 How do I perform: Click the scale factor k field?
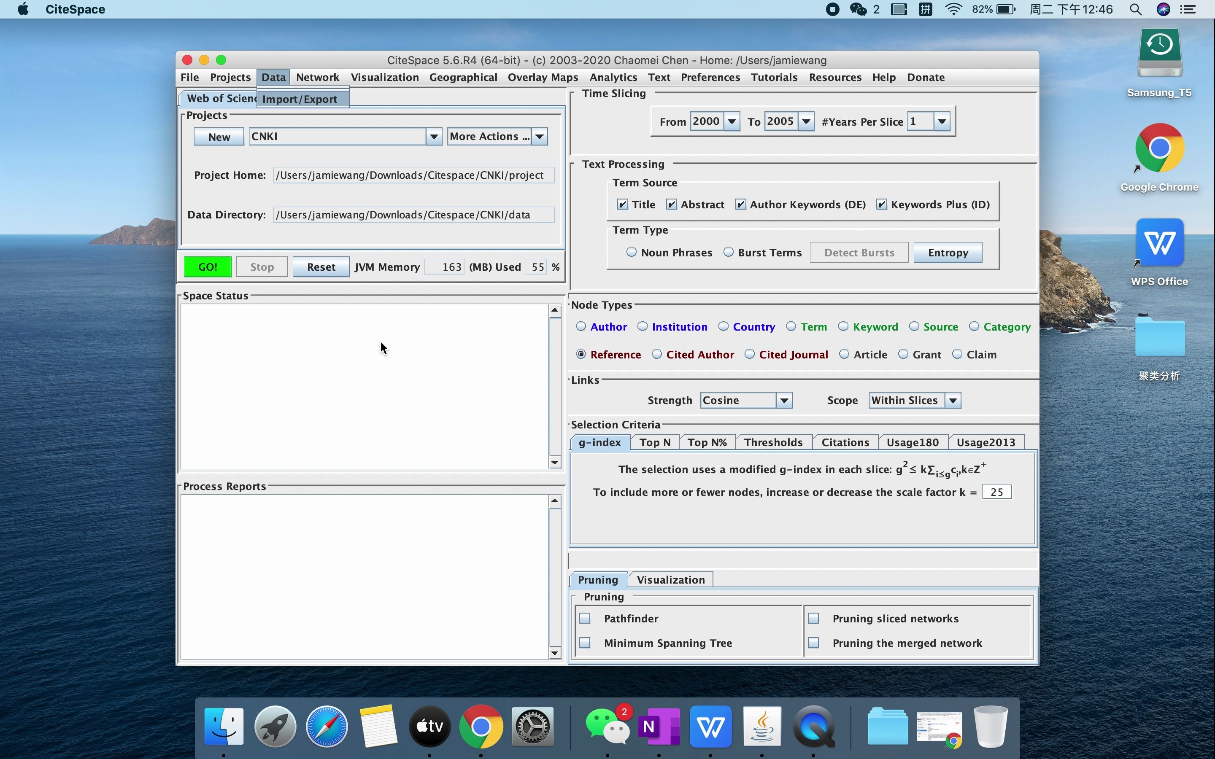click(x=996, y=492)
